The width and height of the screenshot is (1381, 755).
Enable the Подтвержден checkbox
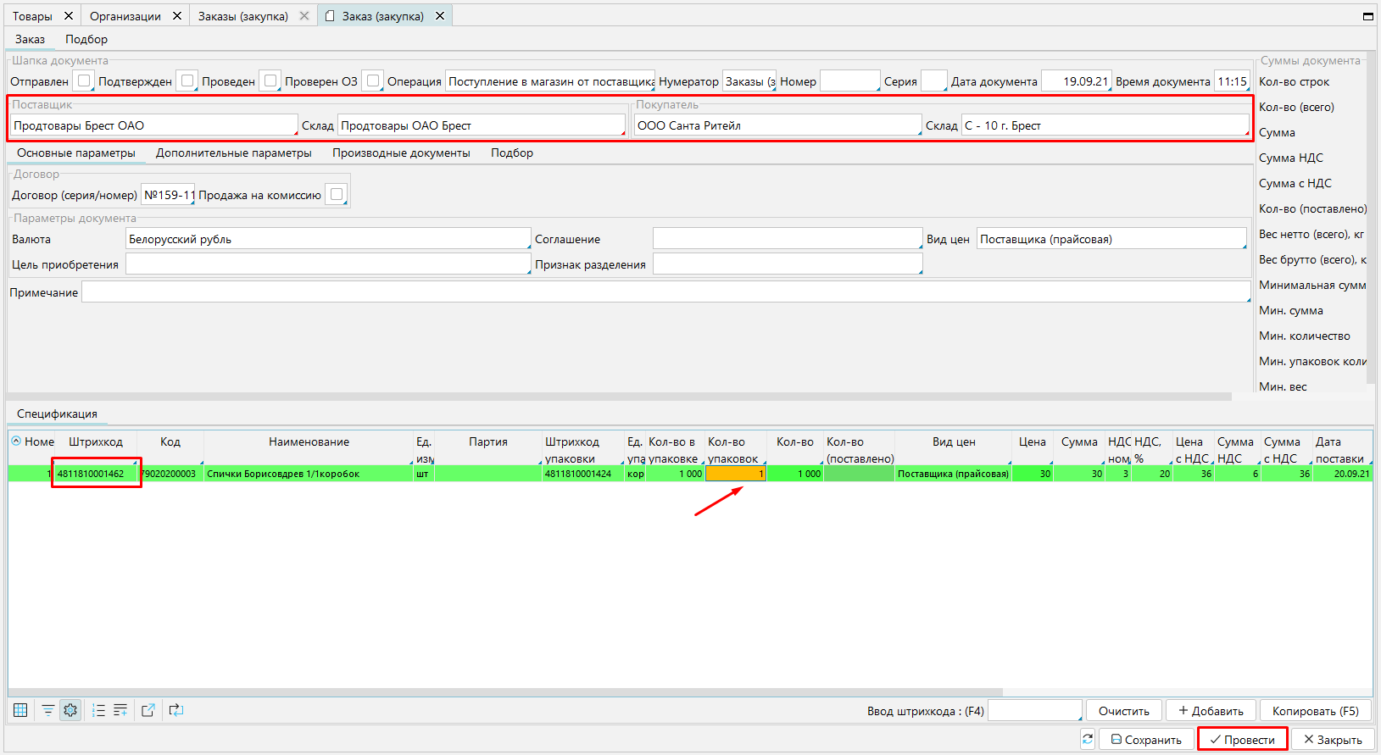(x=187, y=81)
